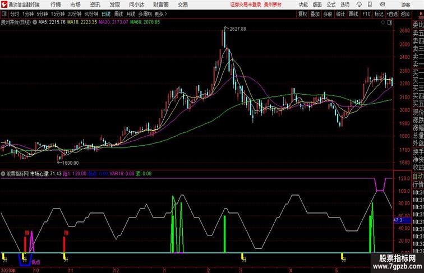Click the 低点 marker in indicator pane
The height and width of the screenshot is (273, 424).
tap(36, 262)
